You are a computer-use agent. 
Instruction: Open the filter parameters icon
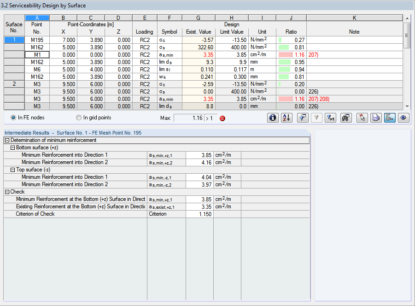click(x=303, y=118)
